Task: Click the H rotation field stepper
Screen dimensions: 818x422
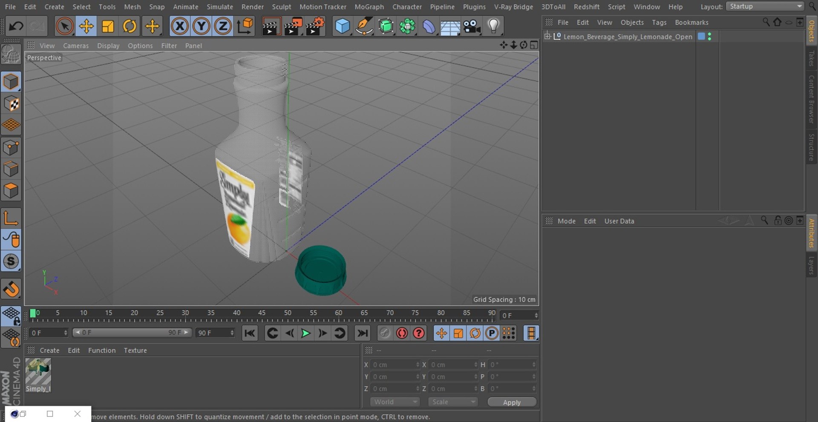Action: coord(534,365)
